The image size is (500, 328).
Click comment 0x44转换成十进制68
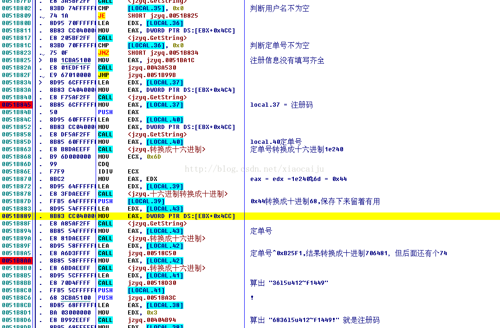click(x=284, y=201)
